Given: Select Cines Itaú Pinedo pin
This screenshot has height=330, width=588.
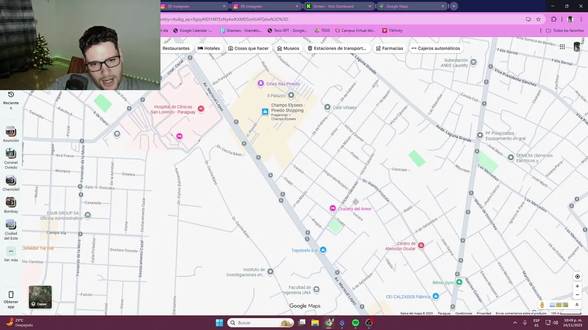Looking at the screenshot, I should pyautogui.click(x=260, y=83).
